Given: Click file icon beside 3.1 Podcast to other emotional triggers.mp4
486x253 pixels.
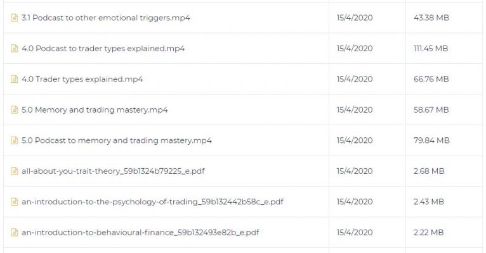Looking at the screenshot, I should (x=14, y=18).
